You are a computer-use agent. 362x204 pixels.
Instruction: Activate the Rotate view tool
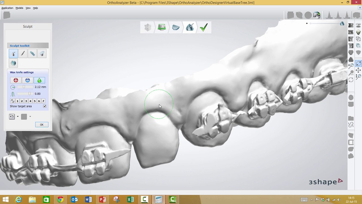[x=358, y=64]
